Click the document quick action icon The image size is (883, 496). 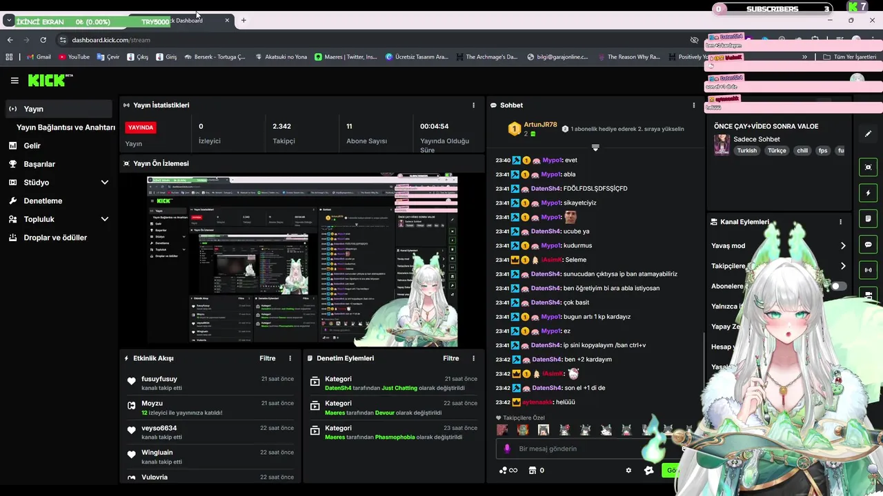(868, 219)
